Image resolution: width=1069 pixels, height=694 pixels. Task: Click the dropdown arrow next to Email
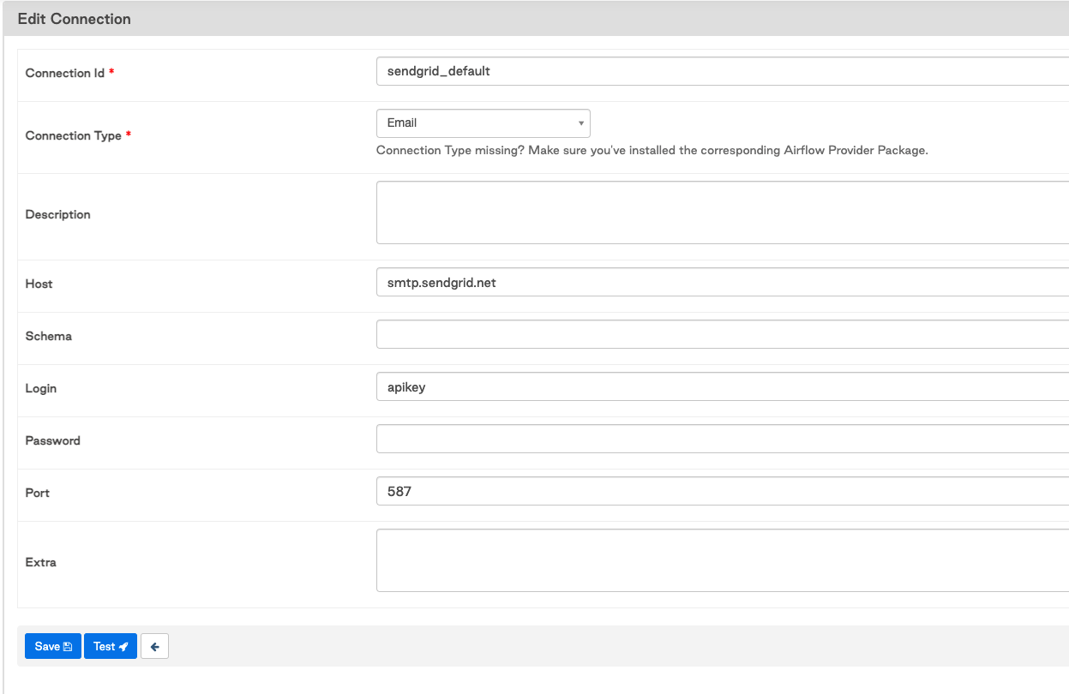(x=580, y=123)
